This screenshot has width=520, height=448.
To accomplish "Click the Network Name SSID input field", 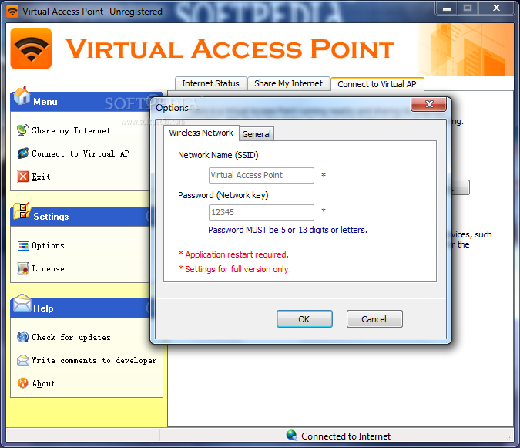I will pyautogui.click(x=261, y=175).
